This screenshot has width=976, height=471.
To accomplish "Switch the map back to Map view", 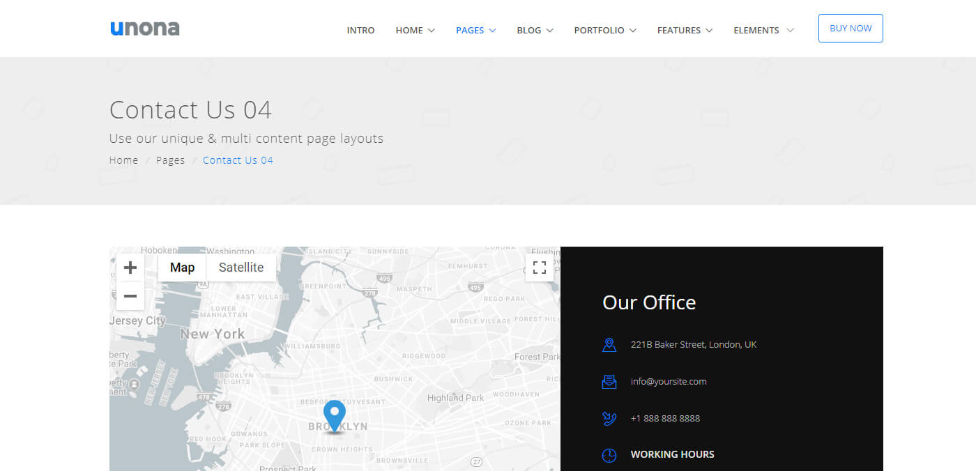I will coord(182,267).
